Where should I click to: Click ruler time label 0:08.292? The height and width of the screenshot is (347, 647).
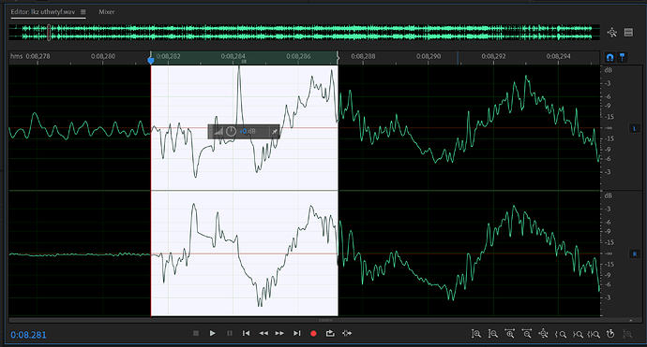pos(493,56)
